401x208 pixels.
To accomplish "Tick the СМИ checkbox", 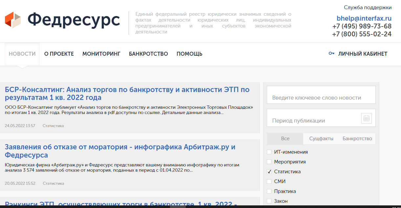I will coord(269,181).
